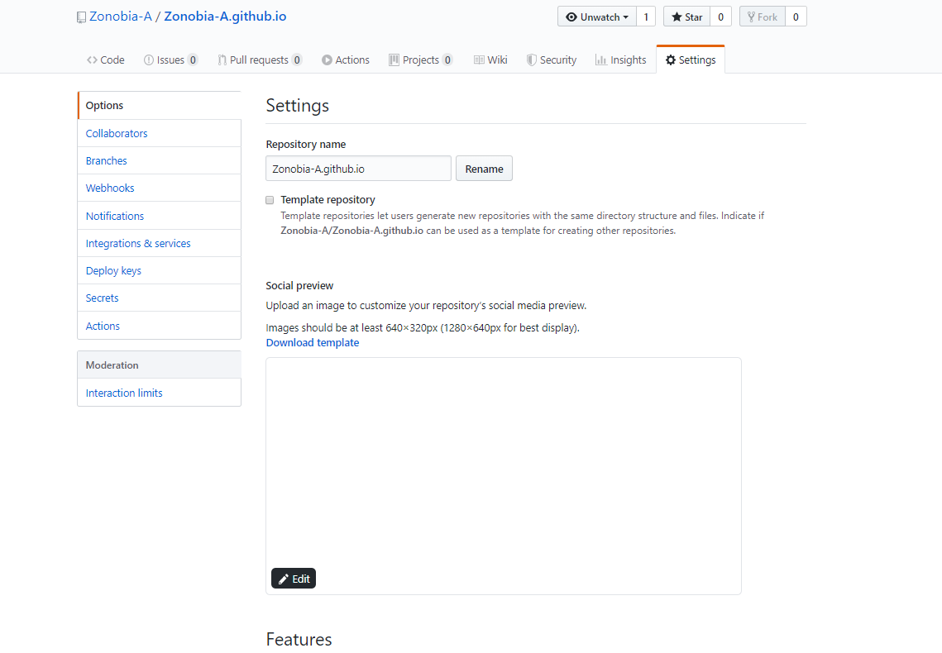
Task: Click the Pull requests branch icon
Action: point(221,60)
